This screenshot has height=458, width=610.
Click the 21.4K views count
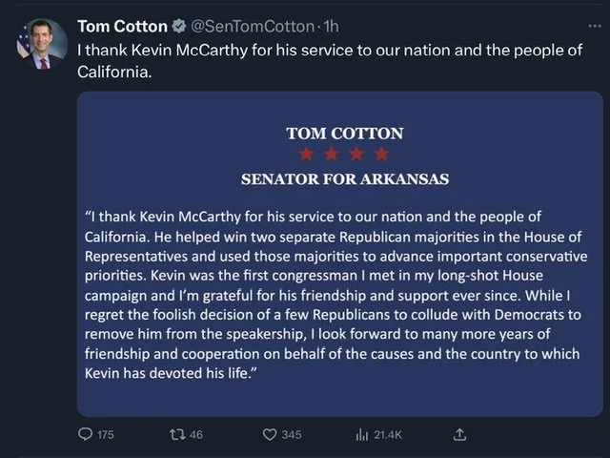387,435
